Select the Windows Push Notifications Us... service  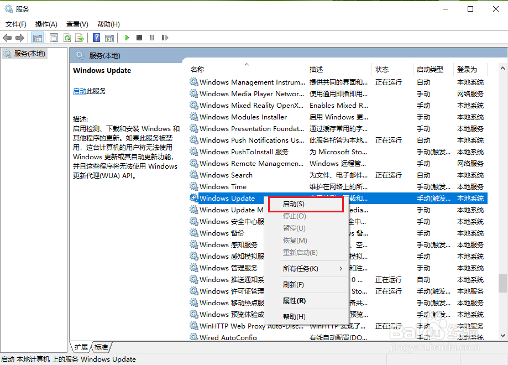pyautogui.click(x=252, y=140)
